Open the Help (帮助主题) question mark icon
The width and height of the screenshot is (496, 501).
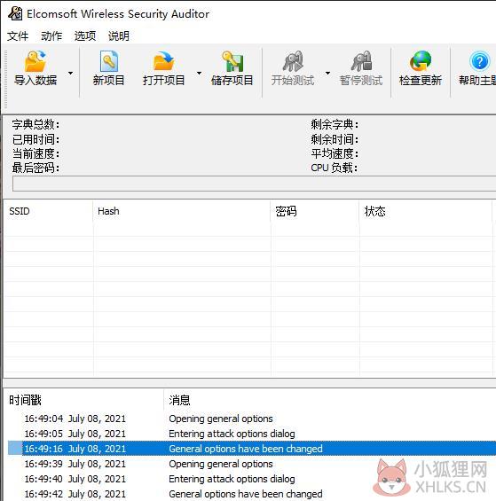click(x=479, y=61)
